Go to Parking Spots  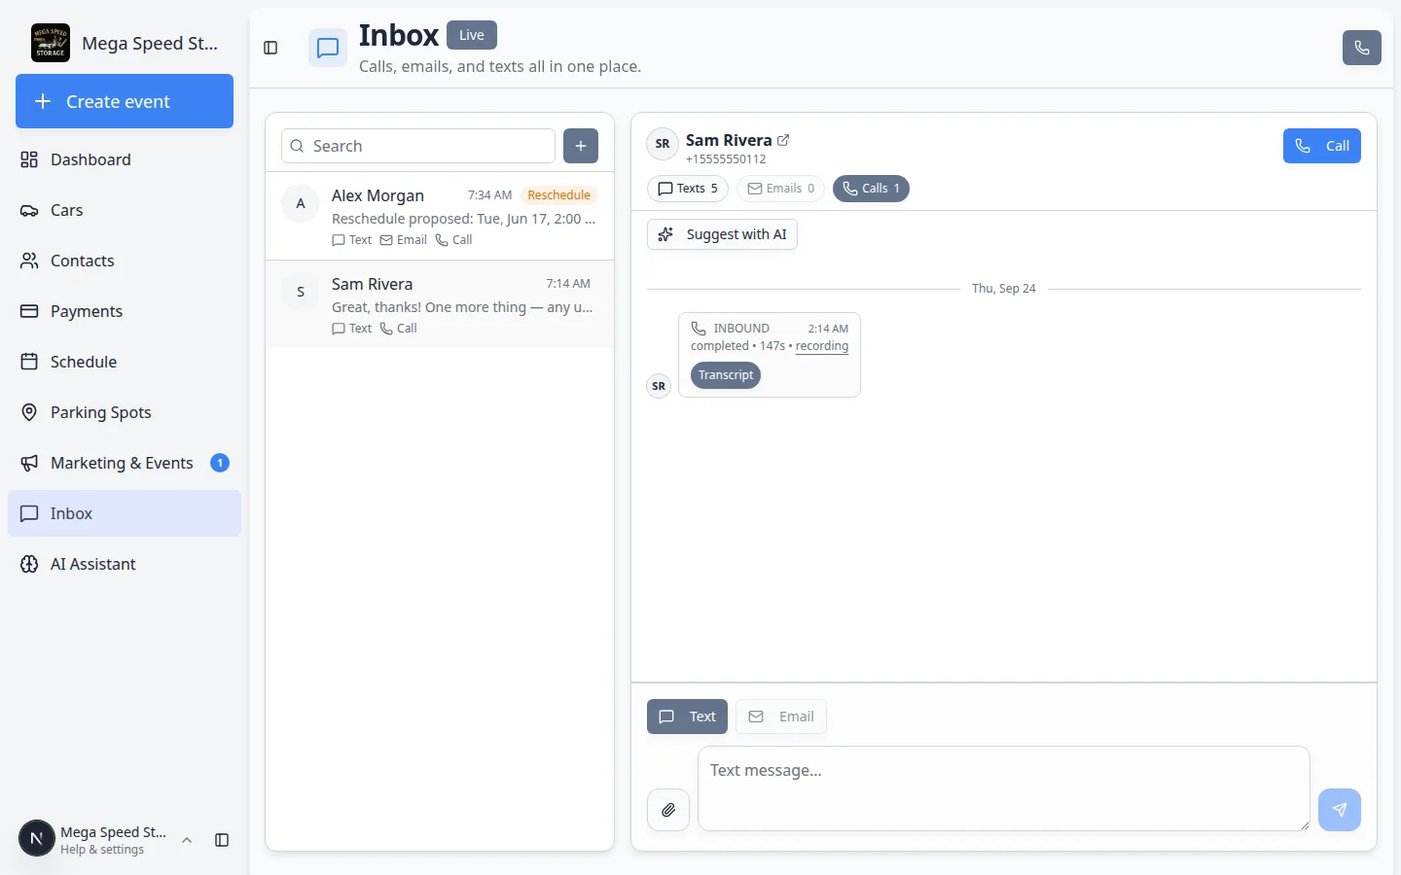click(x=125, y=412)
